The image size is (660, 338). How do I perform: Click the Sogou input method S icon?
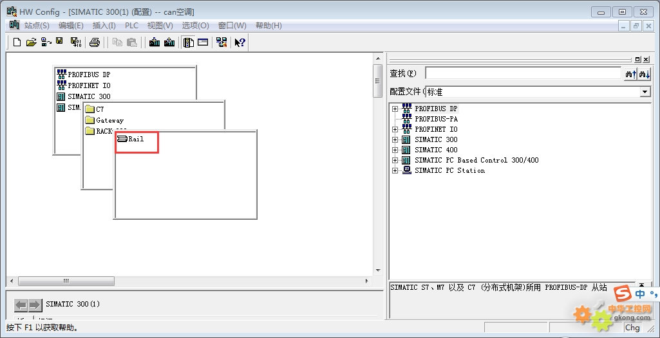(x=622, y=294)
